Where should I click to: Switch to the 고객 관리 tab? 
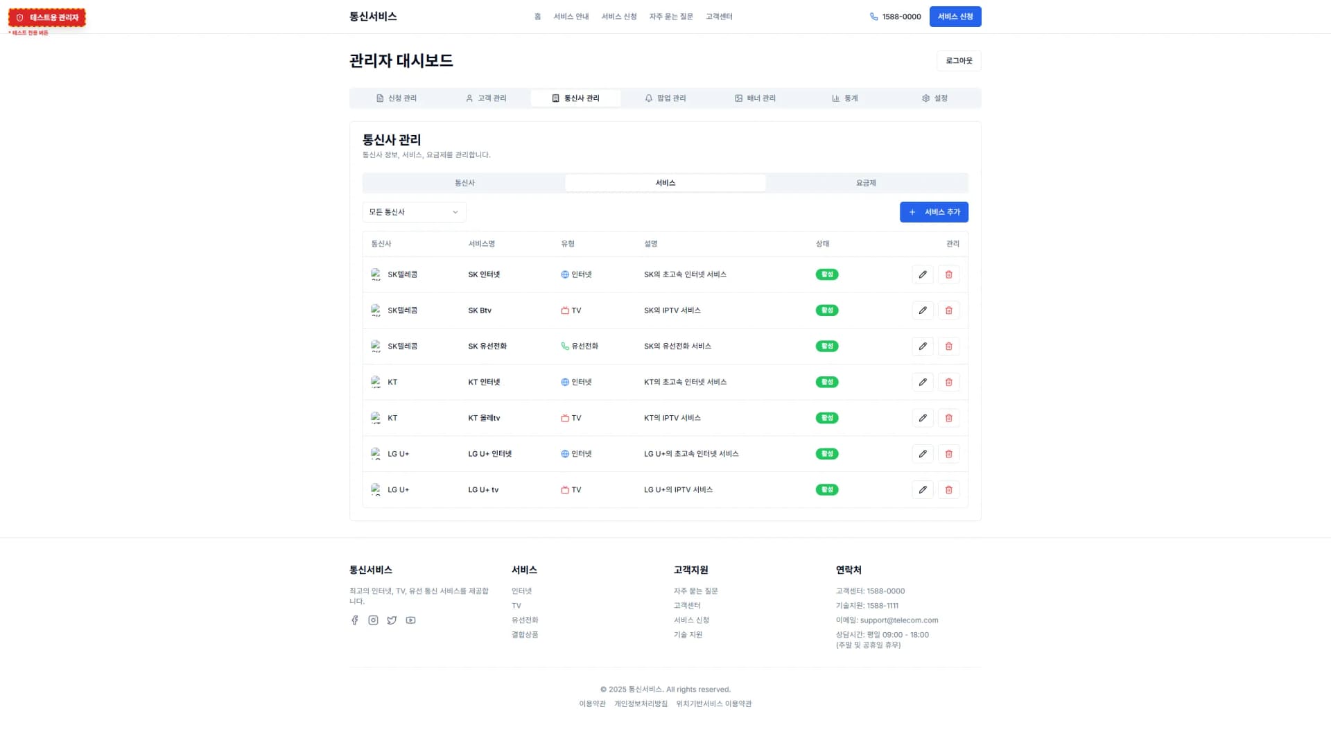point(485,98)
